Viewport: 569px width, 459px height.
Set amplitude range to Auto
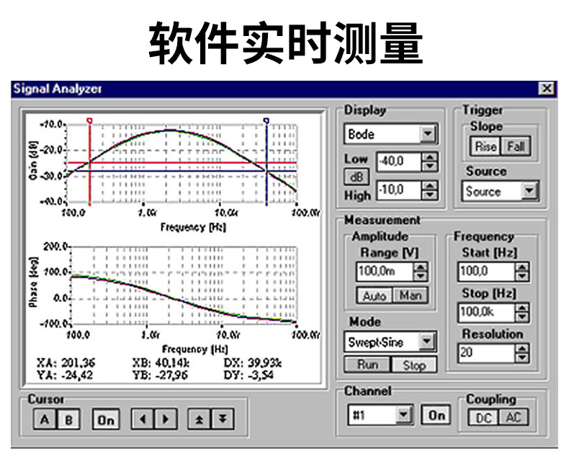pos(375,295)
